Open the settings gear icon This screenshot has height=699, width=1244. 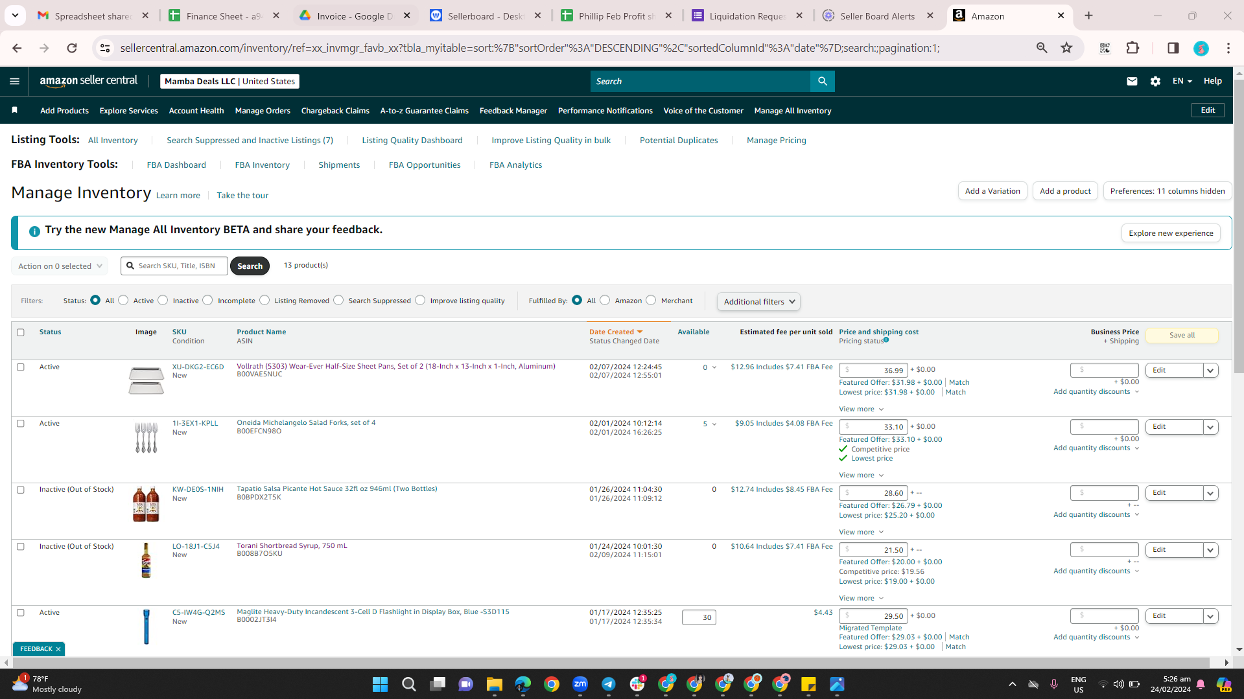tap(1155, 81)
